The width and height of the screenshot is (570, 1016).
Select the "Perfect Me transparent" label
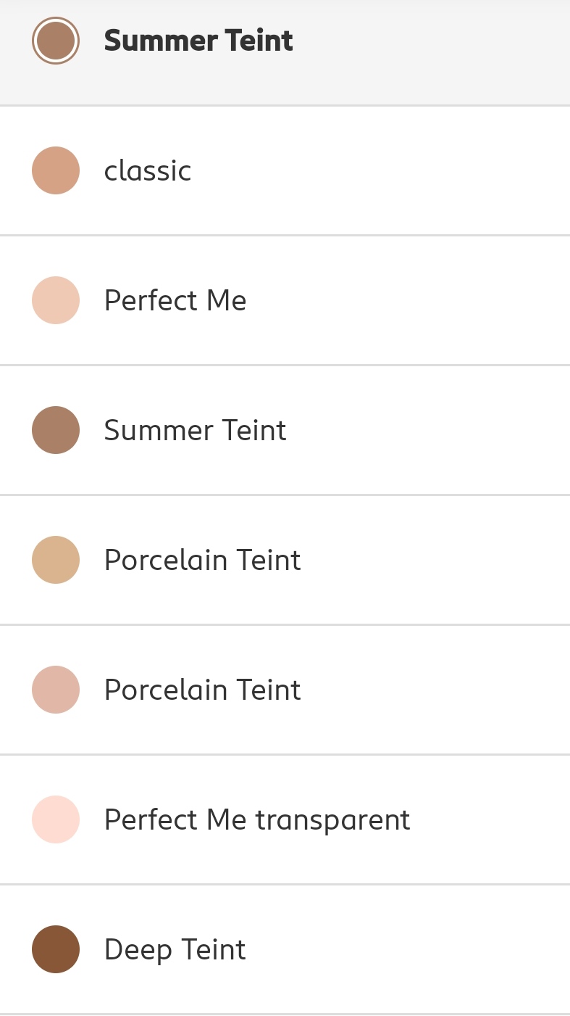[x=257, y=819]
